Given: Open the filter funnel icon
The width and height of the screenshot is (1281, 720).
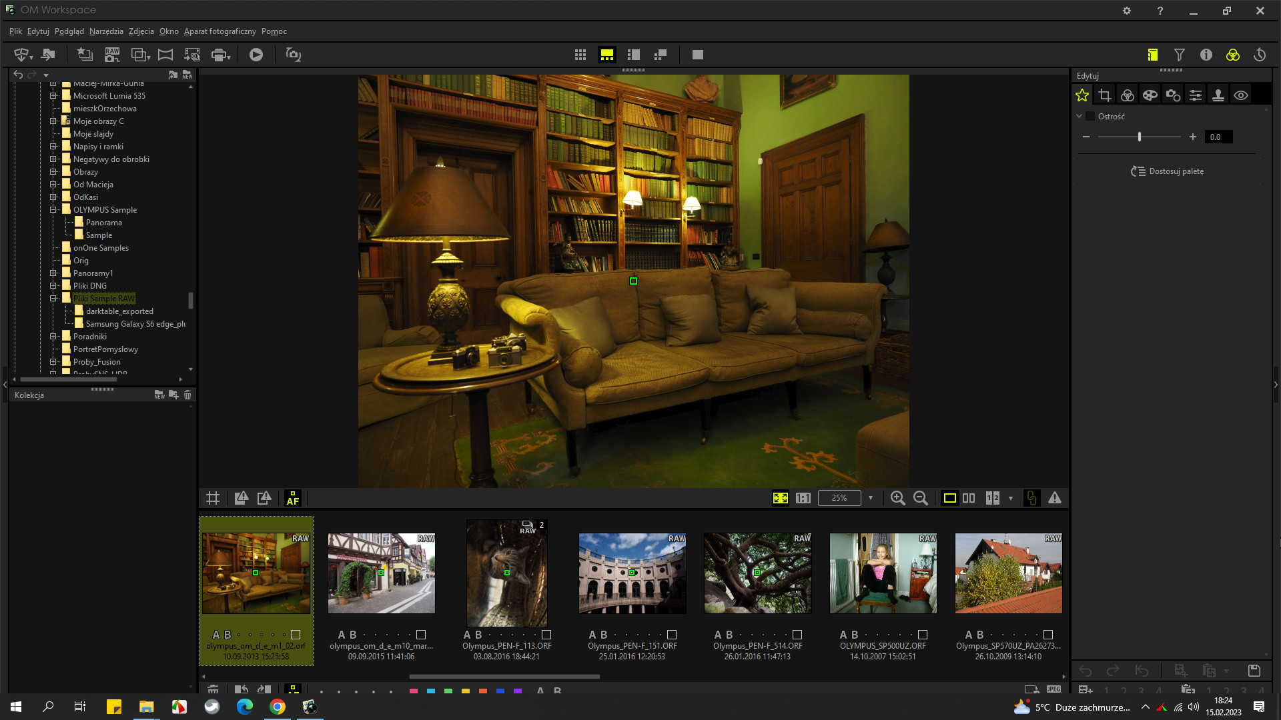Looking at the screenshot, I should click(1180, 55).
